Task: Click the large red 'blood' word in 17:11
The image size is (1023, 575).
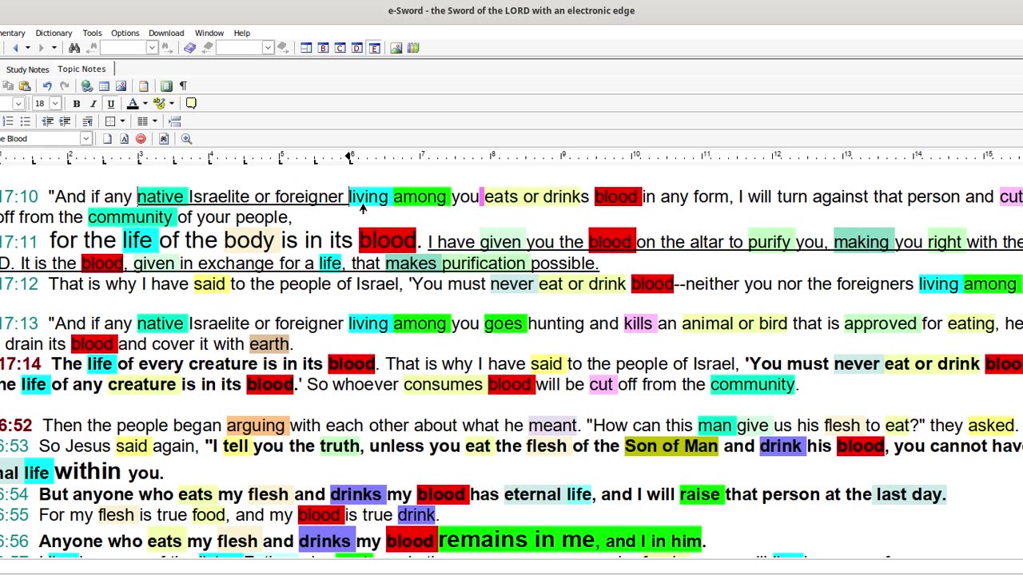Action: click(x=387, y=240)
